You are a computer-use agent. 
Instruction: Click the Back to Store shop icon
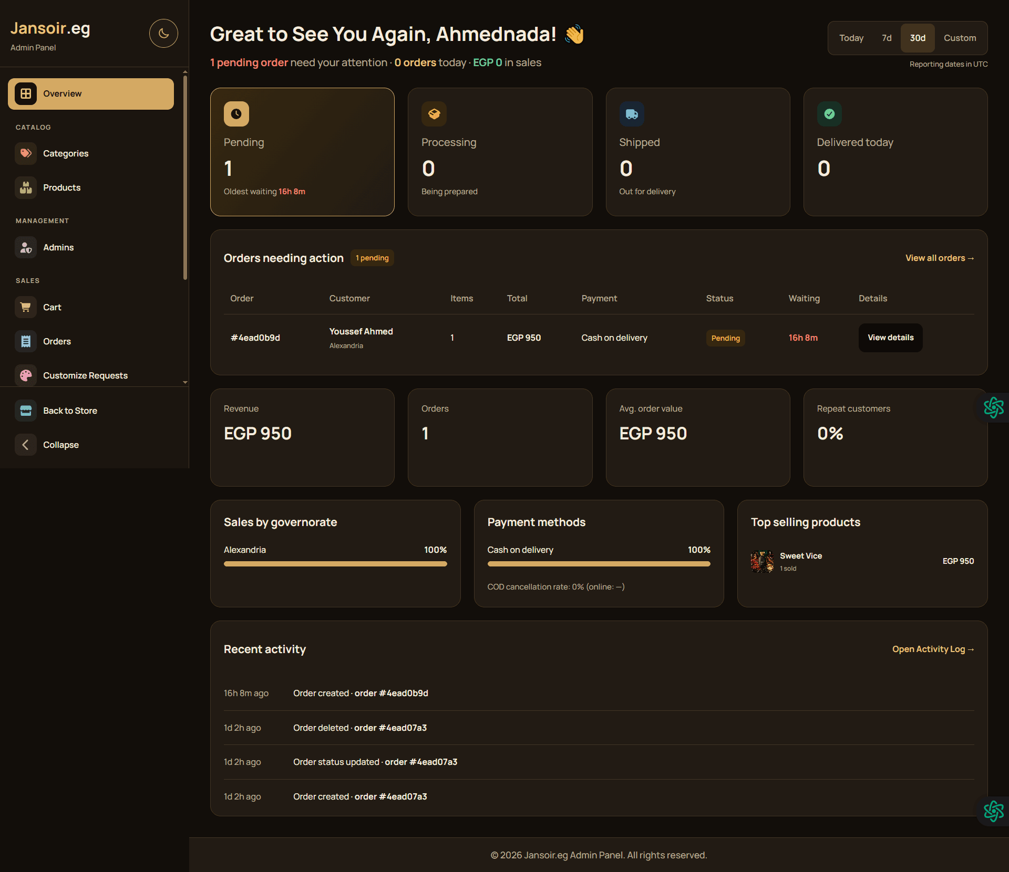click(x=26, y=411)
